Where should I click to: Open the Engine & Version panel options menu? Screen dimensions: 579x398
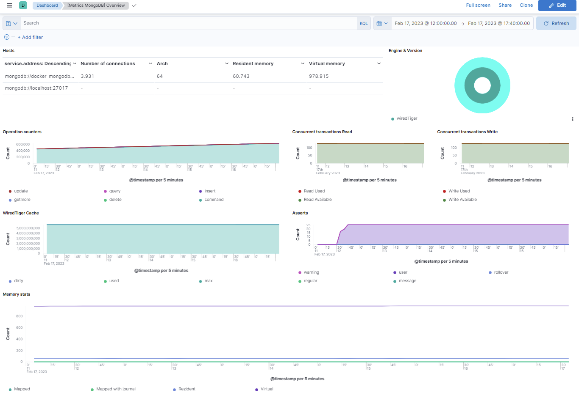572,119
